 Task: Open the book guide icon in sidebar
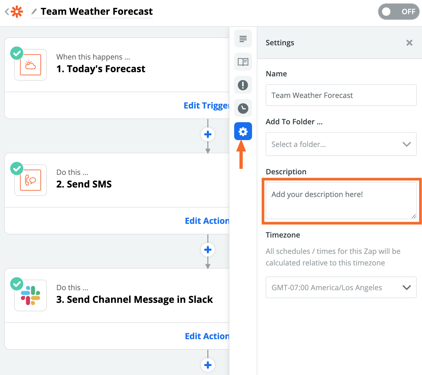click(243, 62)
